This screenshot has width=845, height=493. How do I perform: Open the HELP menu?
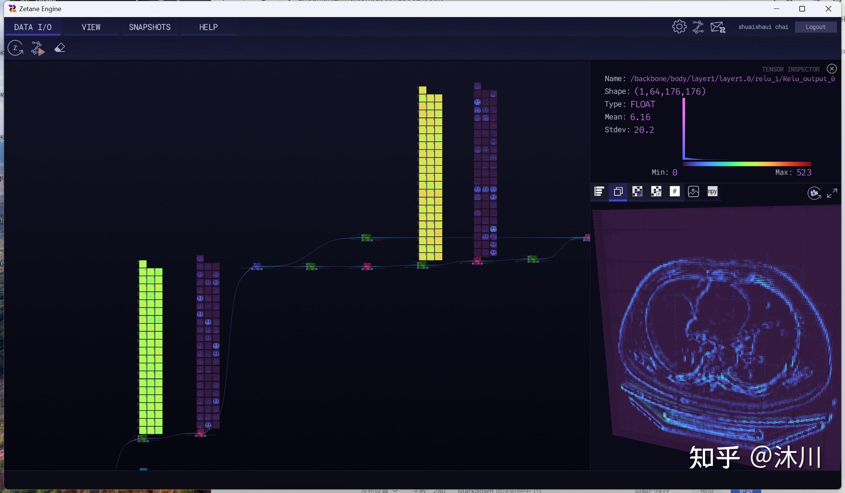point(208,27)
